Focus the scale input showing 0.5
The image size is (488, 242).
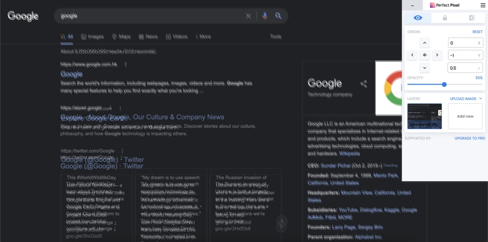tap(465, 67)
